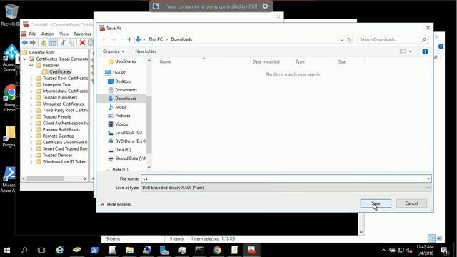
Task: Click the Up one level folder icon in Console1
Action: (44, 43)
